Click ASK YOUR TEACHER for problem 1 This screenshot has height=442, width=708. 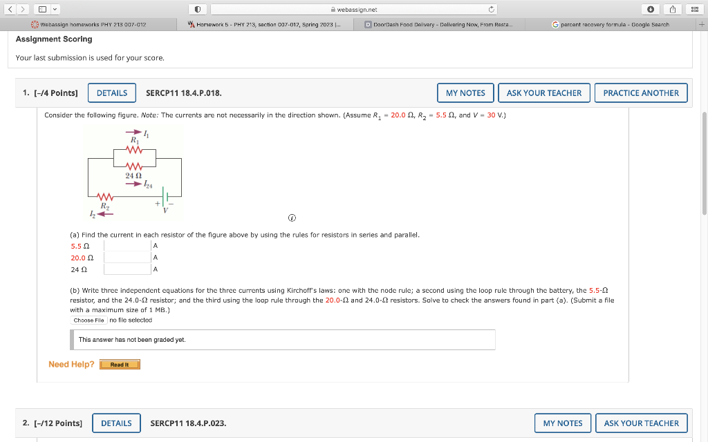[543, 93]
